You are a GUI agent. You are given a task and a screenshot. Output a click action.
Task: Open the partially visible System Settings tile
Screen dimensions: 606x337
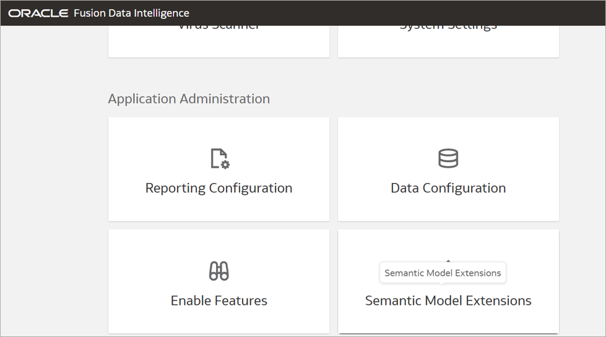(x=448, y=41)
